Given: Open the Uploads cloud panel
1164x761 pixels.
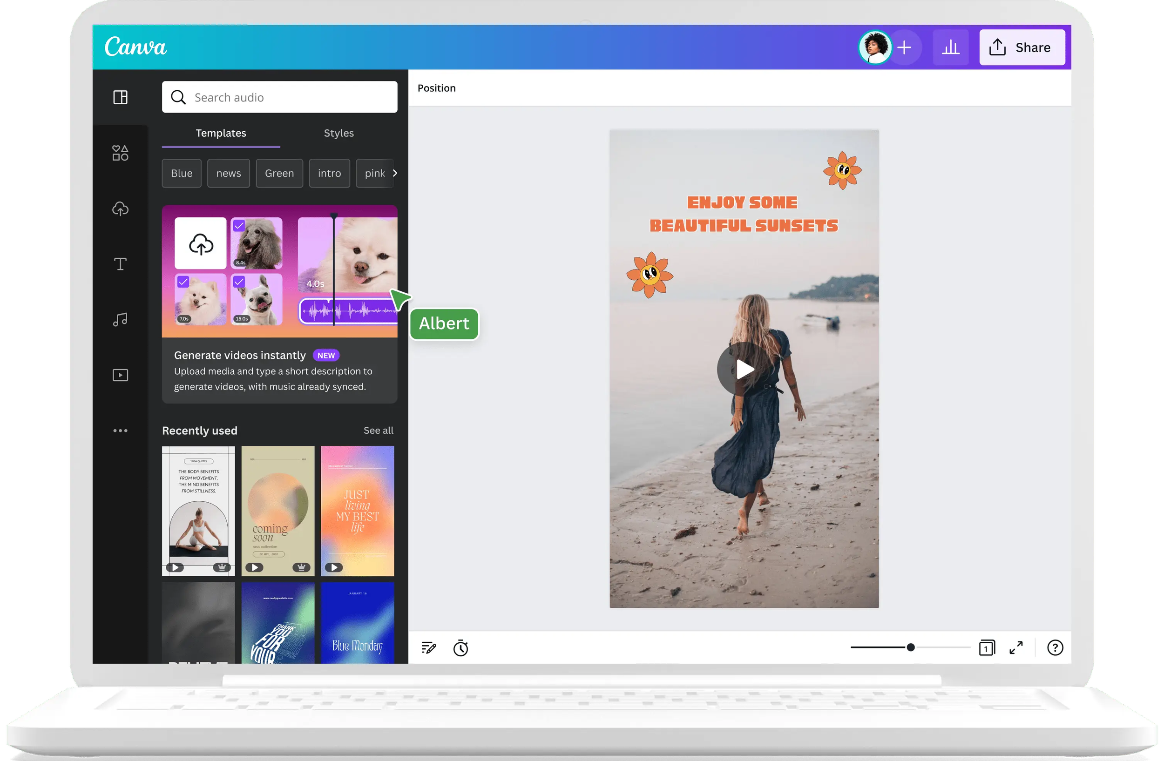Looking at the screenshot, I should click(x=120, y=209).
